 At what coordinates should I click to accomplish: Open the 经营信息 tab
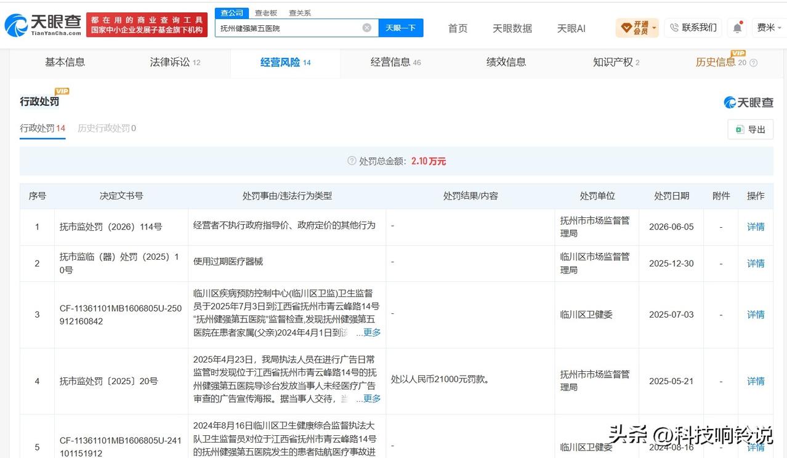pos(395,62)
